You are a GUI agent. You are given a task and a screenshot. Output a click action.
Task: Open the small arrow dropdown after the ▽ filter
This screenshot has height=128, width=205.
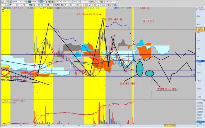tap(7, 2)
